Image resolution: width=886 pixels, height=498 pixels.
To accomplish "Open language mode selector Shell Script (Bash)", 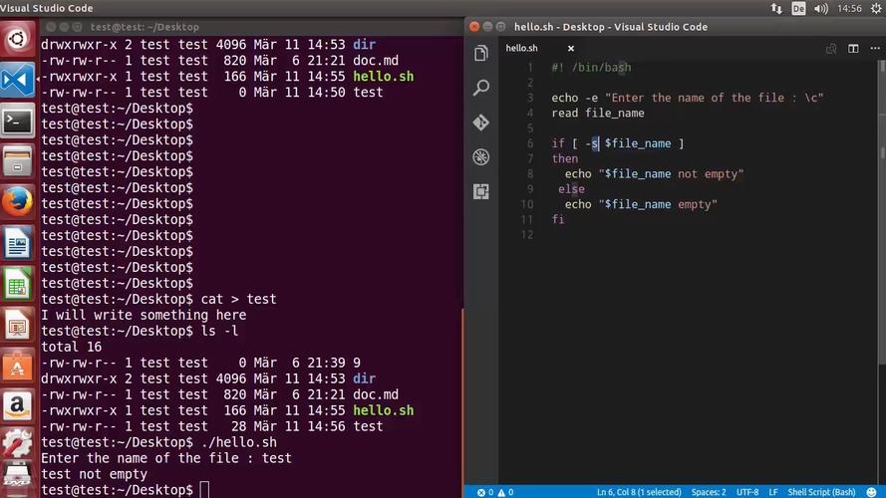I will point(821,492).
